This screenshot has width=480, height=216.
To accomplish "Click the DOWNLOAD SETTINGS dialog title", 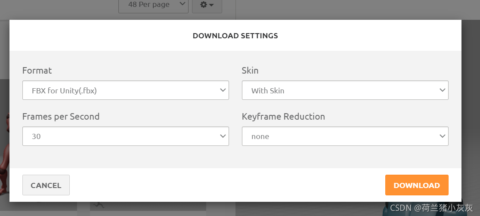I will (x=235, y=36).
